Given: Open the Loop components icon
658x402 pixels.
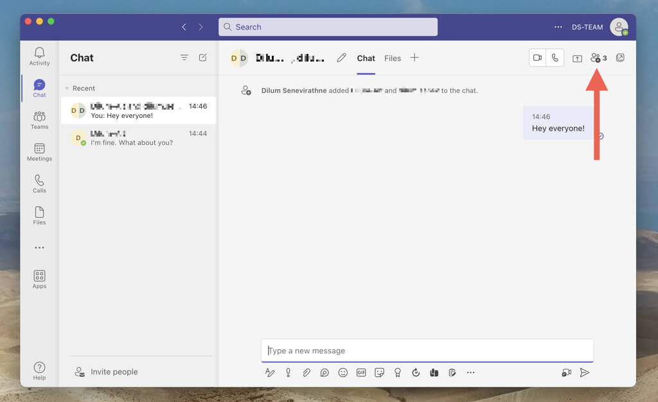Looking at the screenshot, I should tap(325, 373).
